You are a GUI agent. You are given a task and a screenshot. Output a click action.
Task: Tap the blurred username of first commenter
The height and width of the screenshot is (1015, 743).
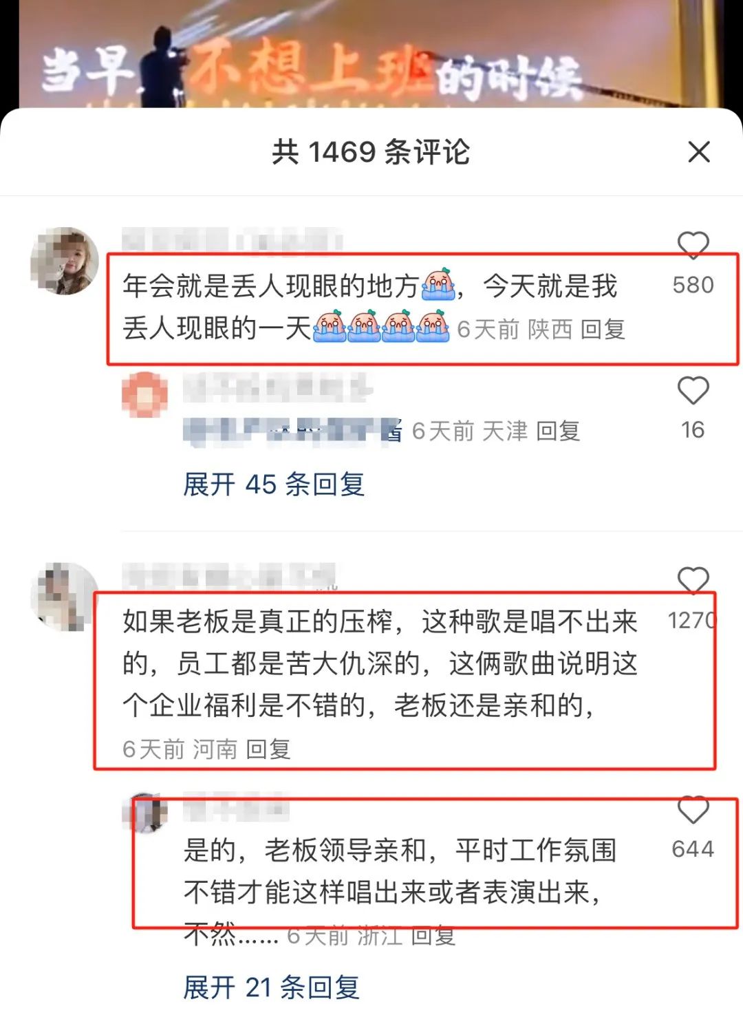232,242
